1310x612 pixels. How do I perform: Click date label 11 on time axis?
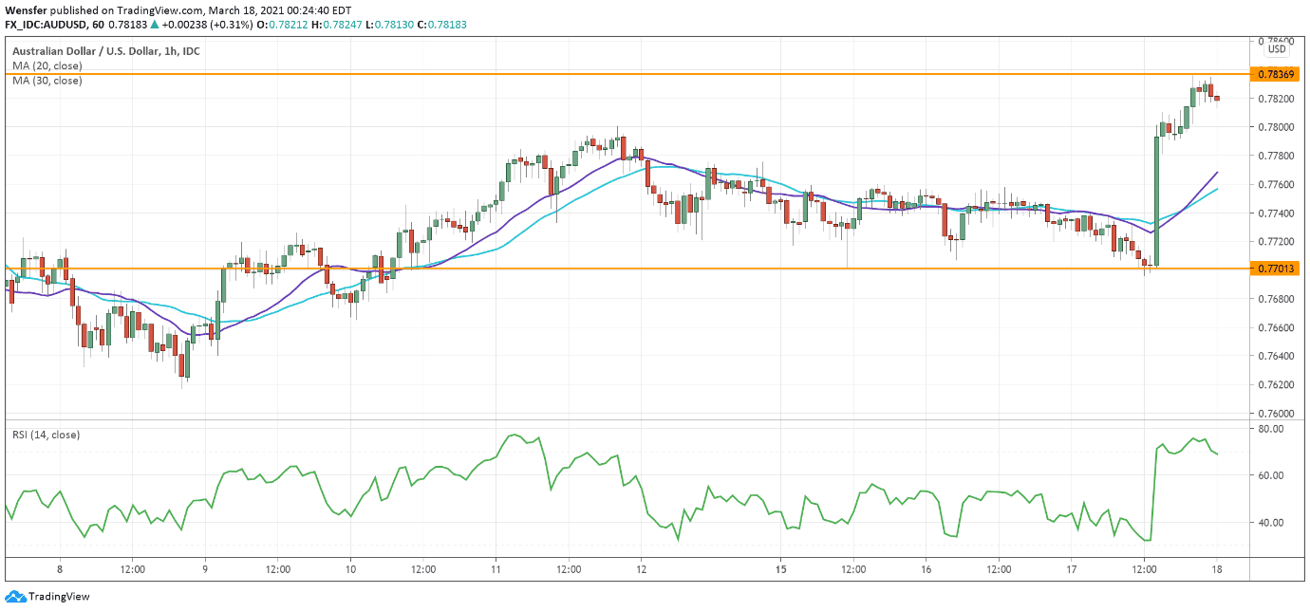coord(495,569)
